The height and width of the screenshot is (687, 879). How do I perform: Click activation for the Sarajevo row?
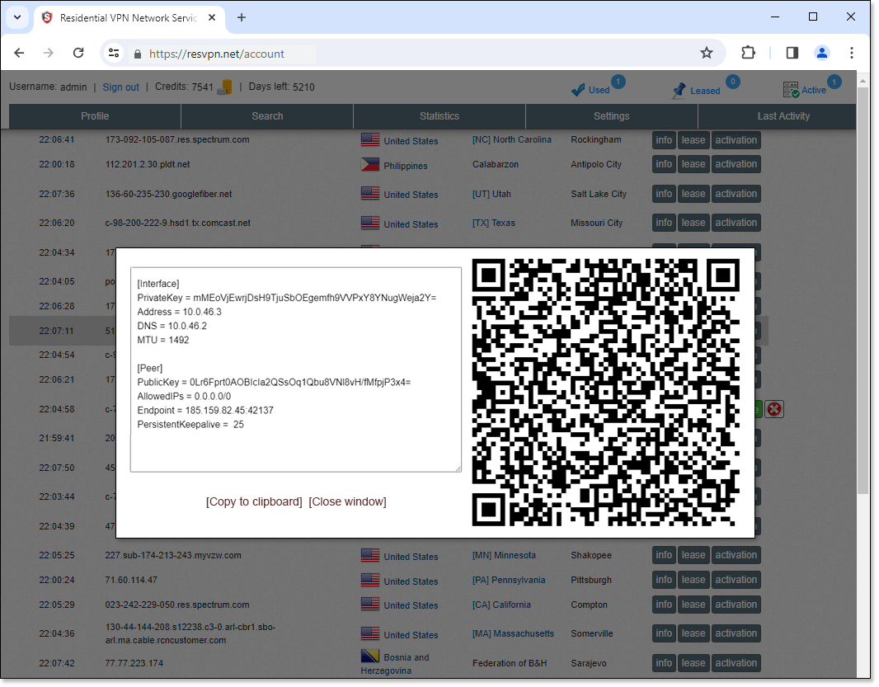click(736, 663)
